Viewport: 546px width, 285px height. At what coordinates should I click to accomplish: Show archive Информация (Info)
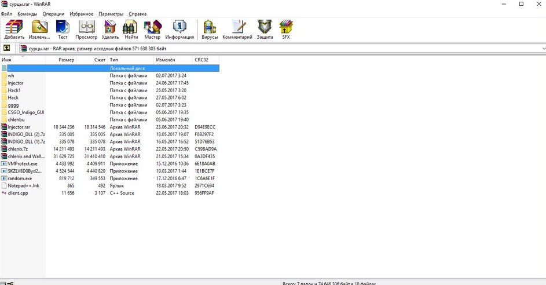pos(179,30)
